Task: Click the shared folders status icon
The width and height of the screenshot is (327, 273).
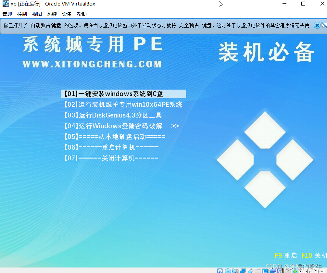Action: coord(258,271)
